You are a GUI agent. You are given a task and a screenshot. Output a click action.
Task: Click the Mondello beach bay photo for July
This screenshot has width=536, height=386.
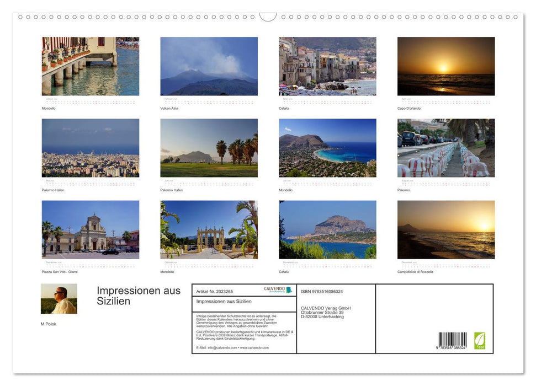(327, 147)
